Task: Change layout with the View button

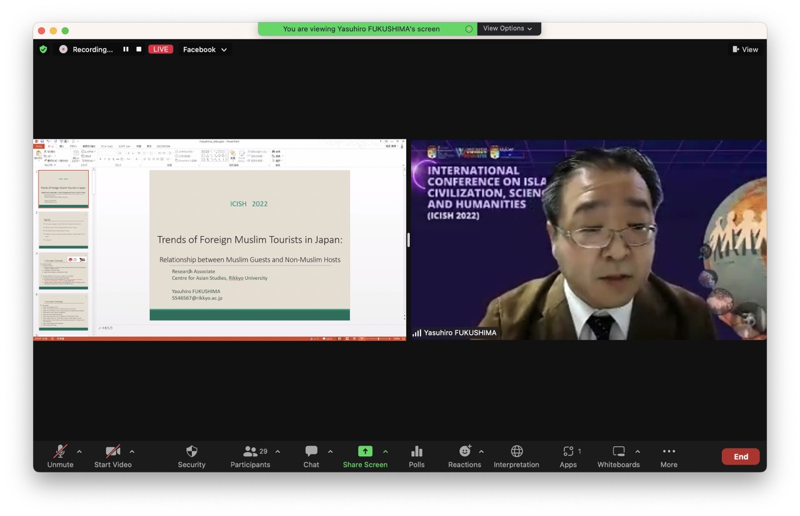Action: 745,49
